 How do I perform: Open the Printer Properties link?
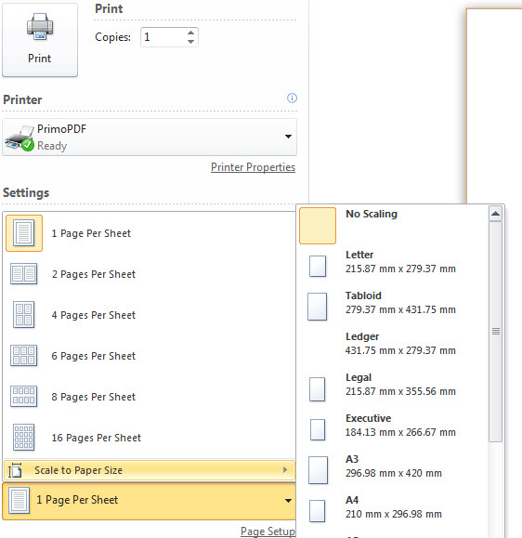click(254, 167)
